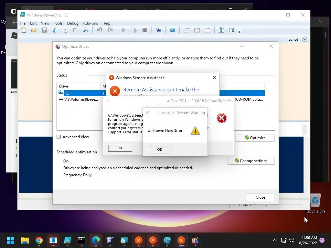This screenshot has width=331, height=248.
Task: Click the volume speaker tray icon
Action: pos(292,240)
